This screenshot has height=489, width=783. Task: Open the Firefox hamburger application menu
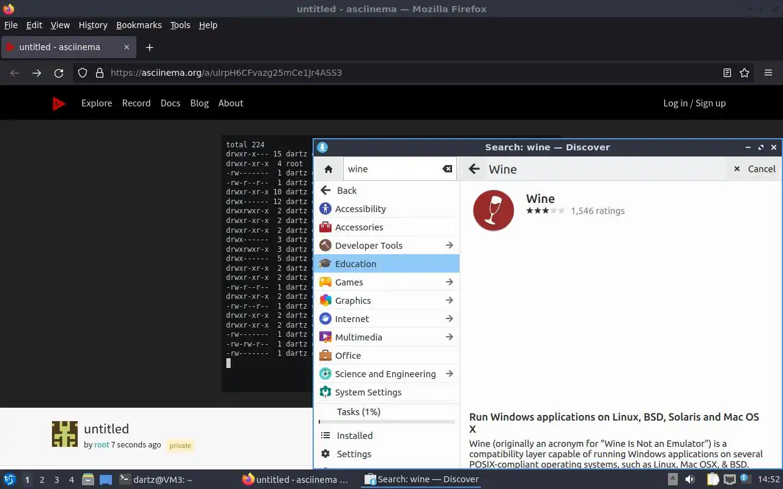[x=768, y=73]
